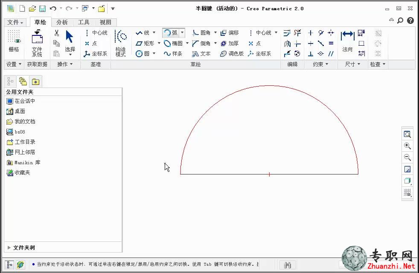
Task: Open a file with the Open folder icon
Action: (x=32, y=9)
